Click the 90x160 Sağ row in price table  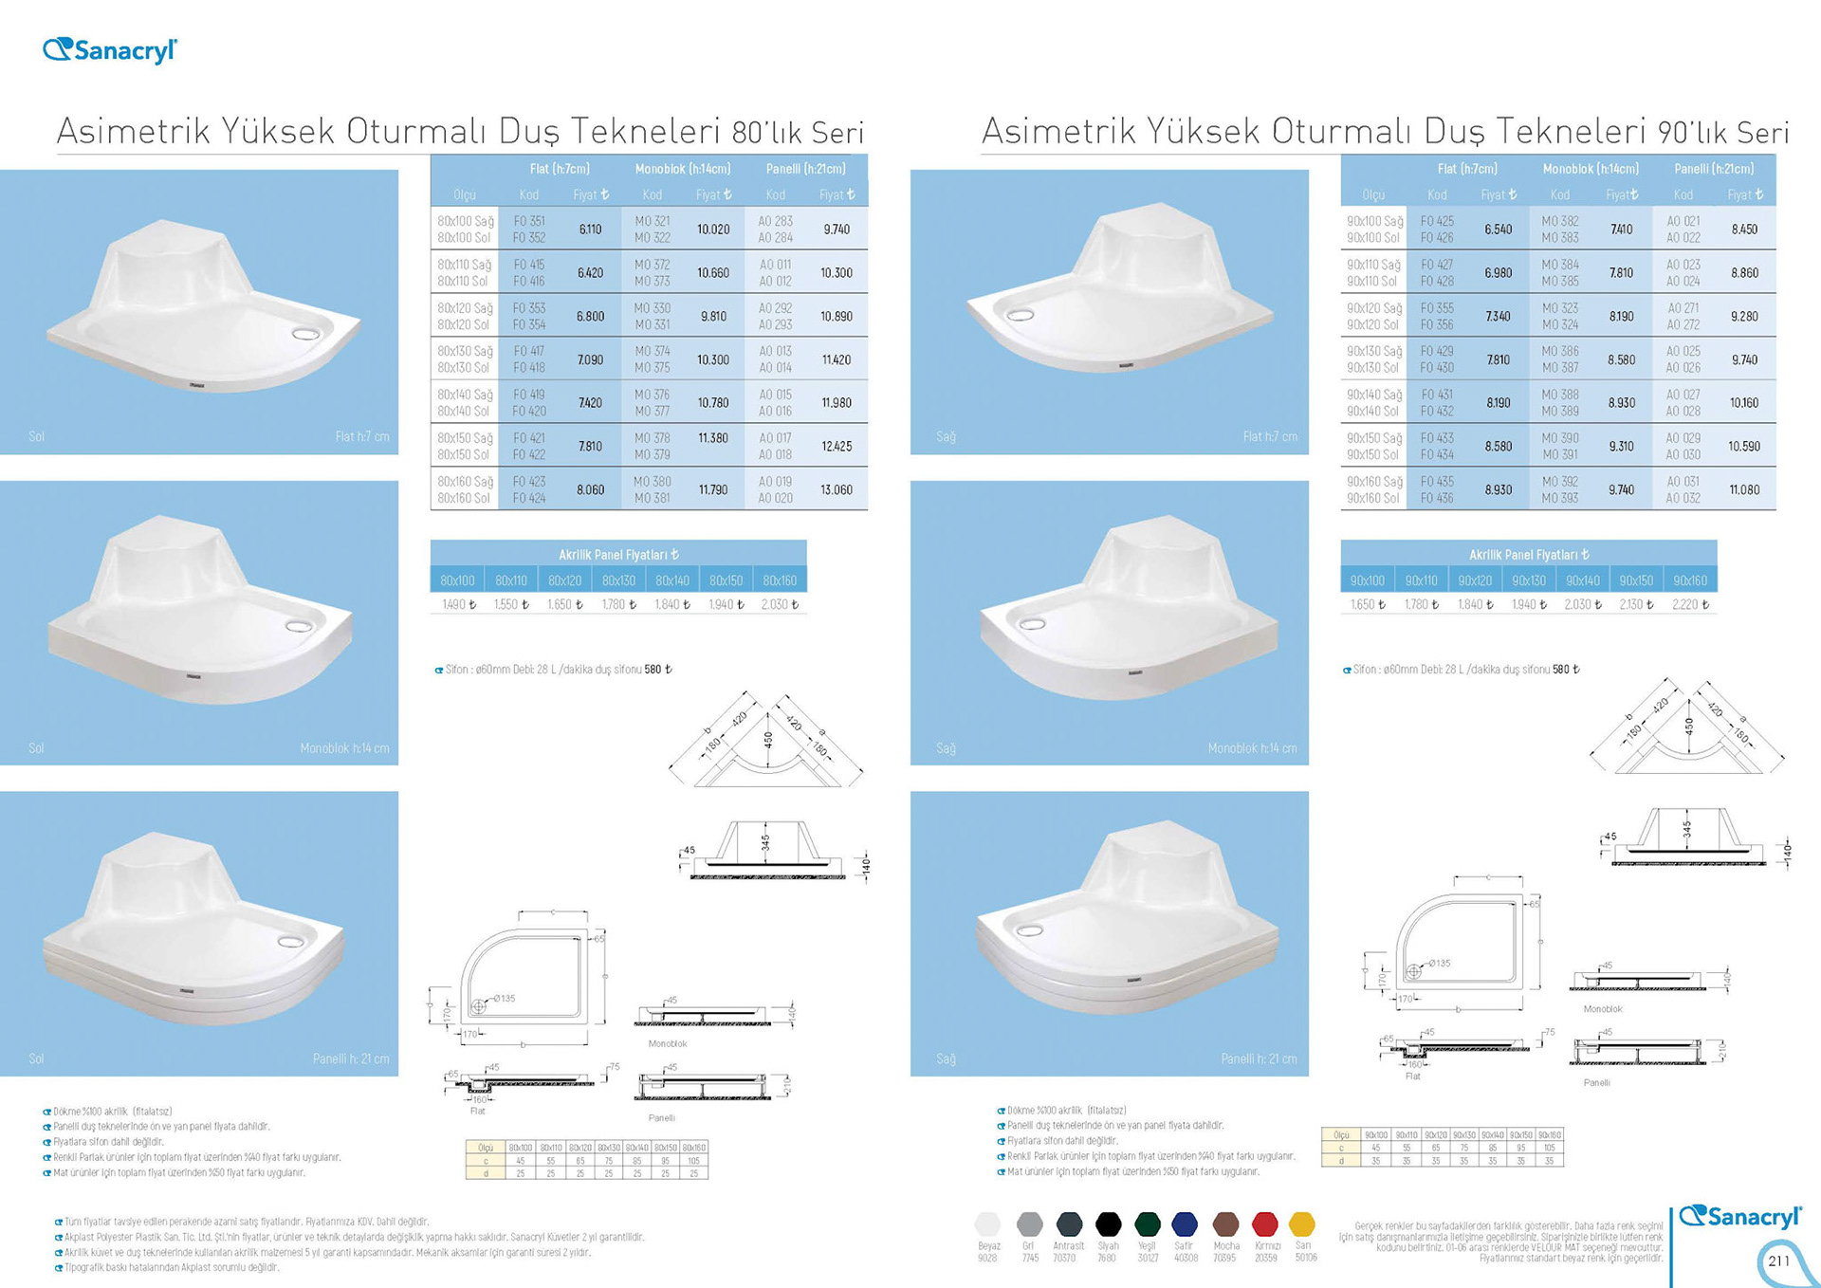coord(1373,482)
